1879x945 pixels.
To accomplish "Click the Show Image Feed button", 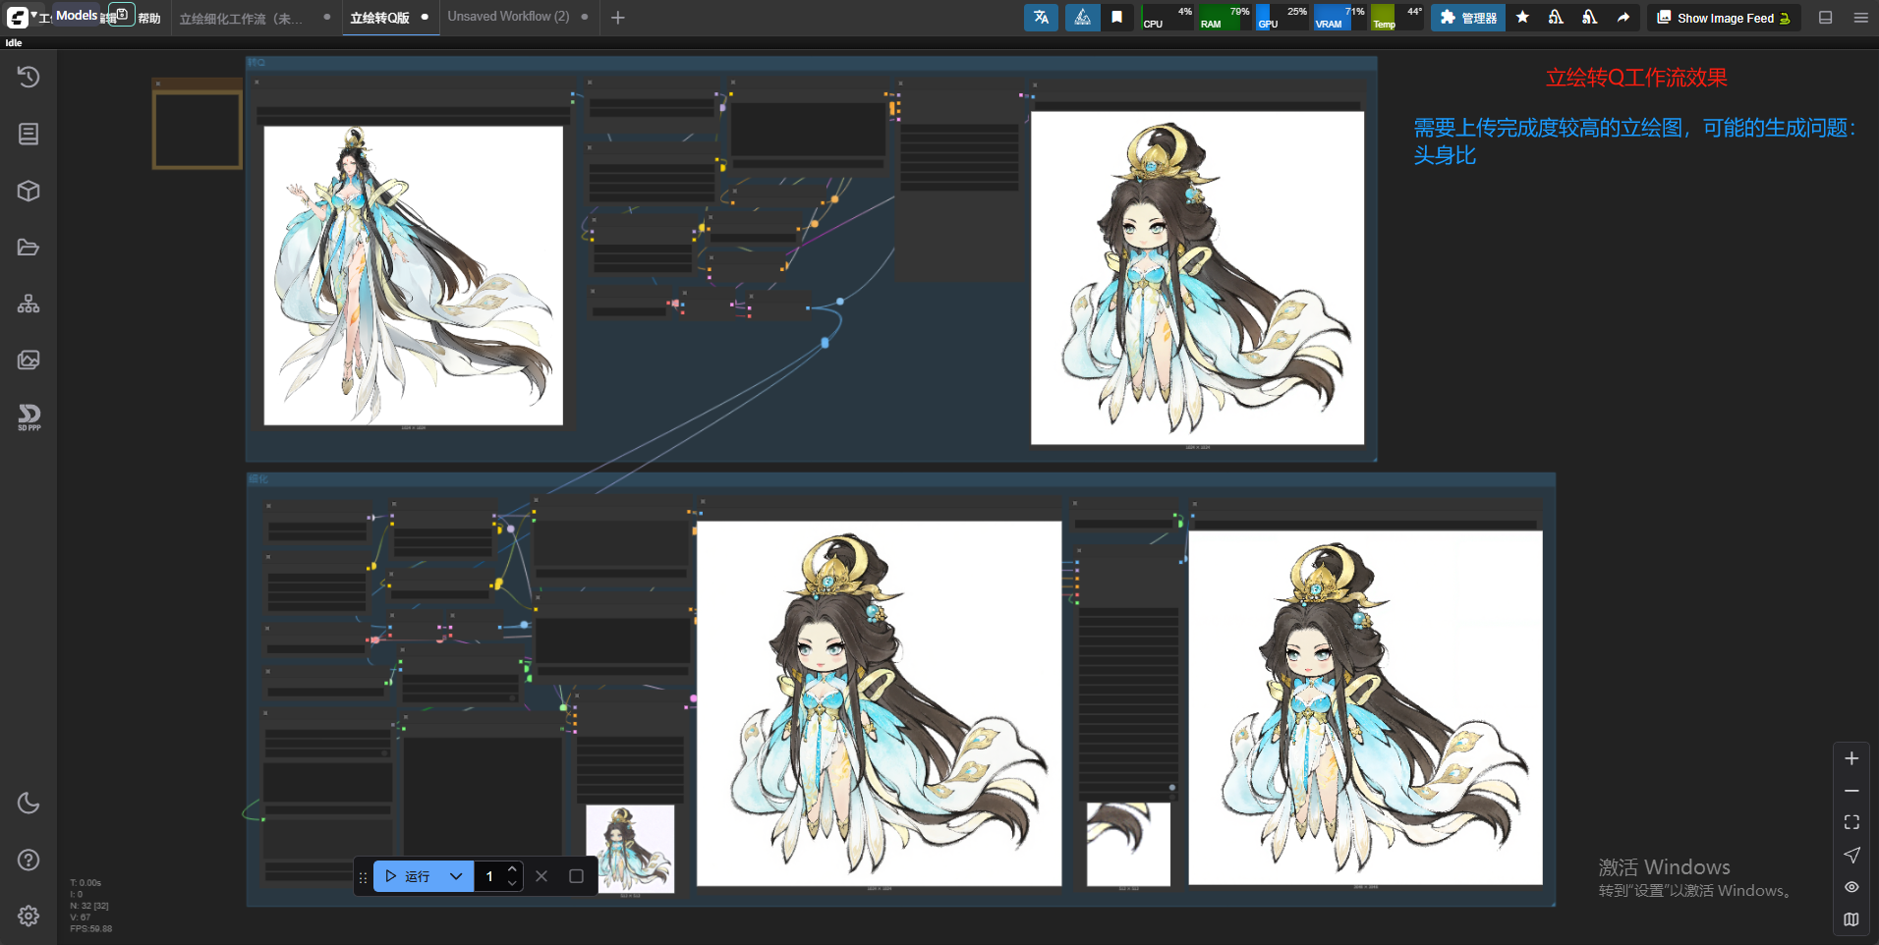I will tap(1724, 18).
